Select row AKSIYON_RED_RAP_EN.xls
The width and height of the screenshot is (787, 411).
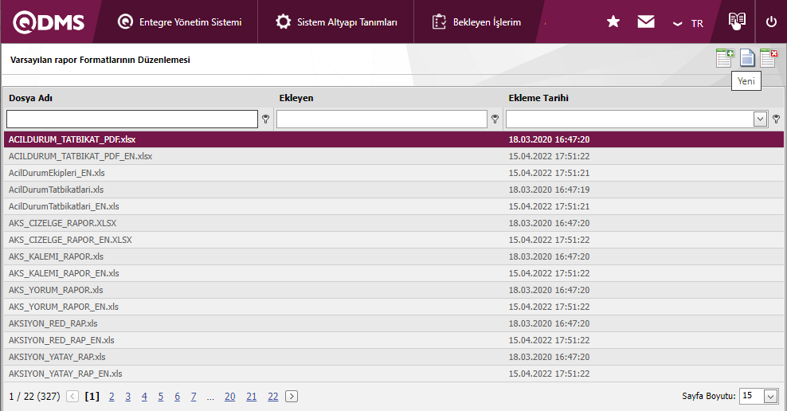click(x=393, y=340)
